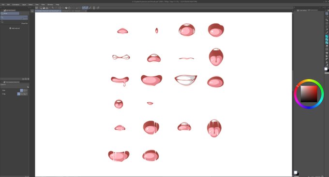
Task: Select the Move layer tool with cross arrows
Action: tap(327, 23)
